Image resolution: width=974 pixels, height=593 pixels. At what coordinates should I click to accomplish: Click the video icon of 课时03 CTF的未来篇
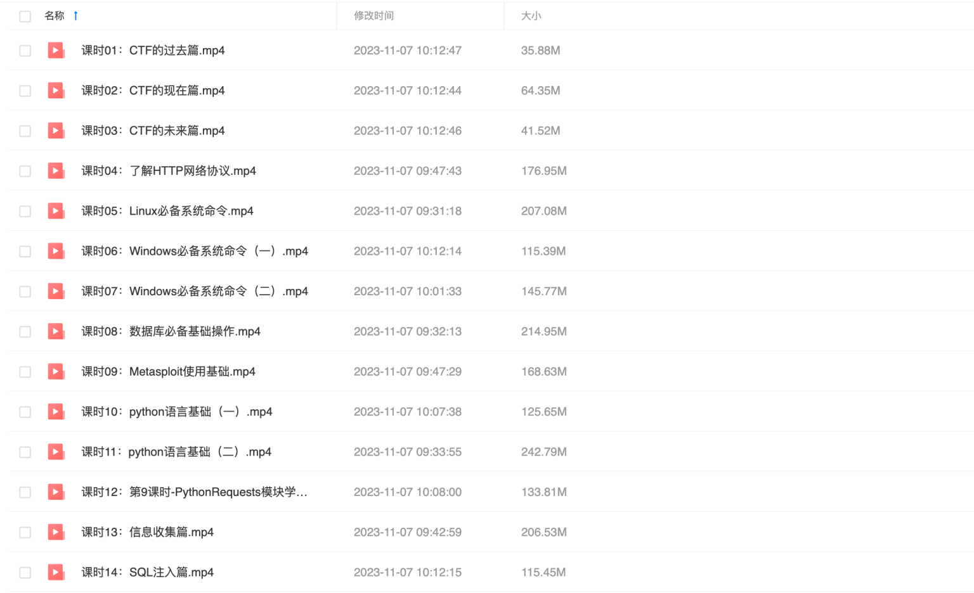(x=56, y=131)
